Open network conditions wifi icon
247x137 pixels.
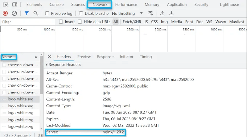tap(151, 13)
